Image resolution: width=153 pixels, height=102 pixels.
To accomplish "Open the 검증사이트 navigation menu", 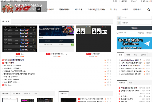I will [x=49, y=10].
